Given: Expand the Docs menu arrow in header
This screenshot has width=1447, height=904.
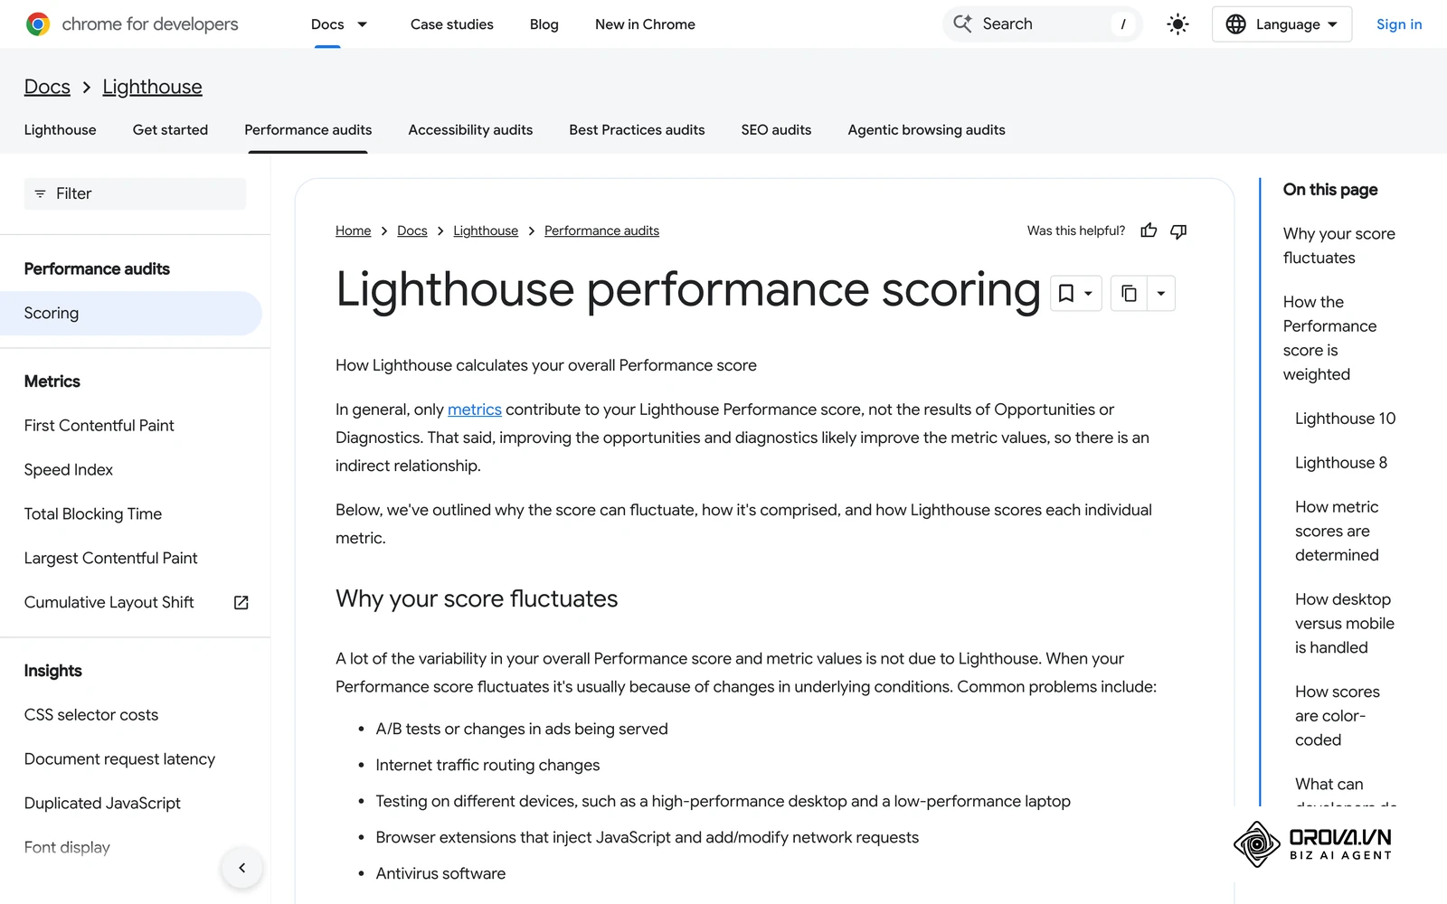Looking at the screenshot, I should pyautogui.click(x=363, y=24).
